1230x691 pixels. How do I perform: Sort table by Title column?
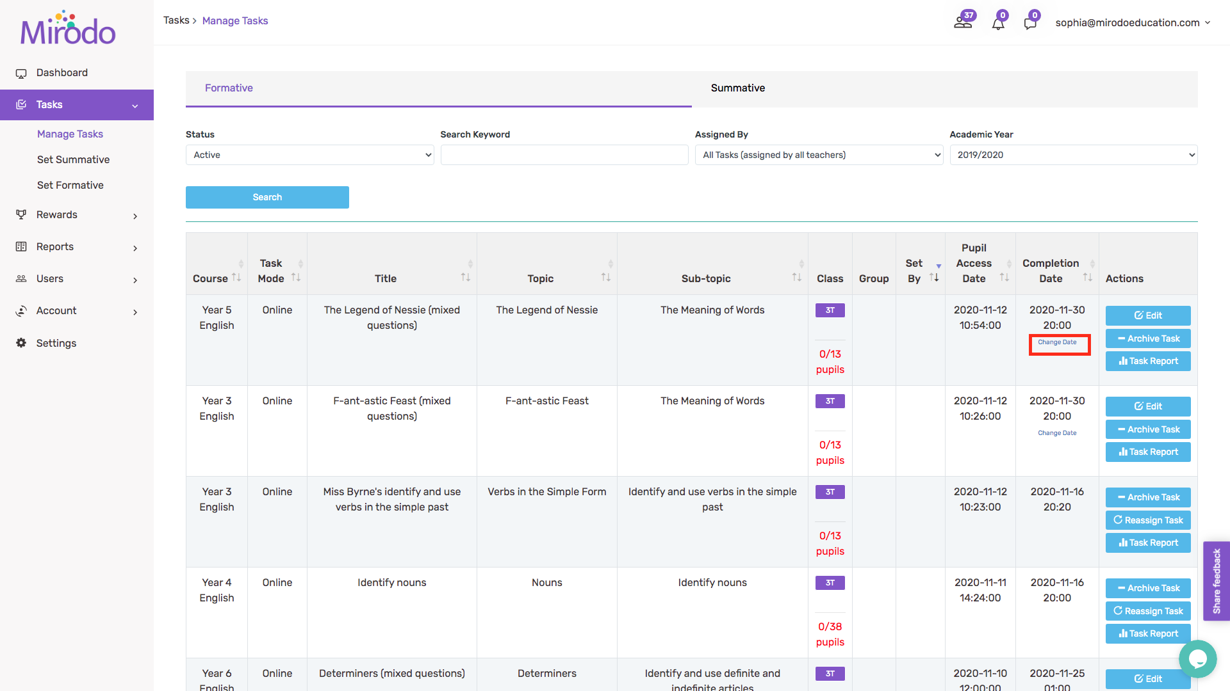click(466, 277)
